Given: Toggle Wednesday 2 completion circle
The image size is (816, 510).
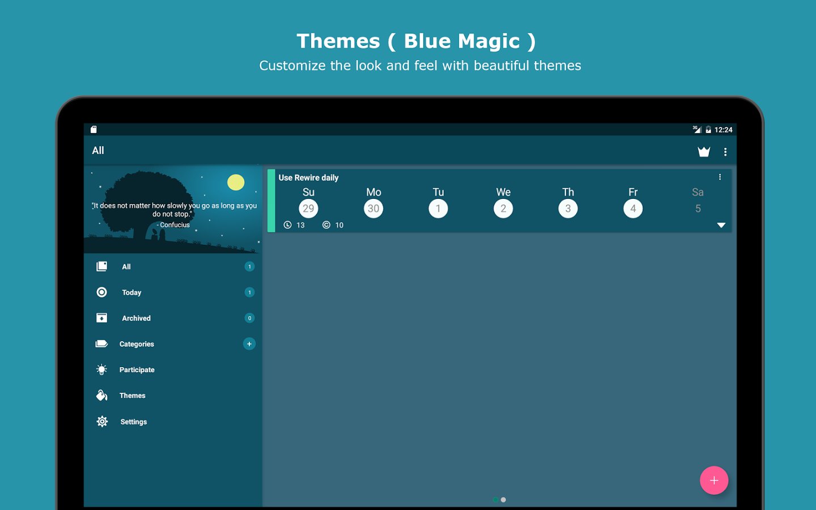Looking at the screenshot, I should (x=503, y=209).
